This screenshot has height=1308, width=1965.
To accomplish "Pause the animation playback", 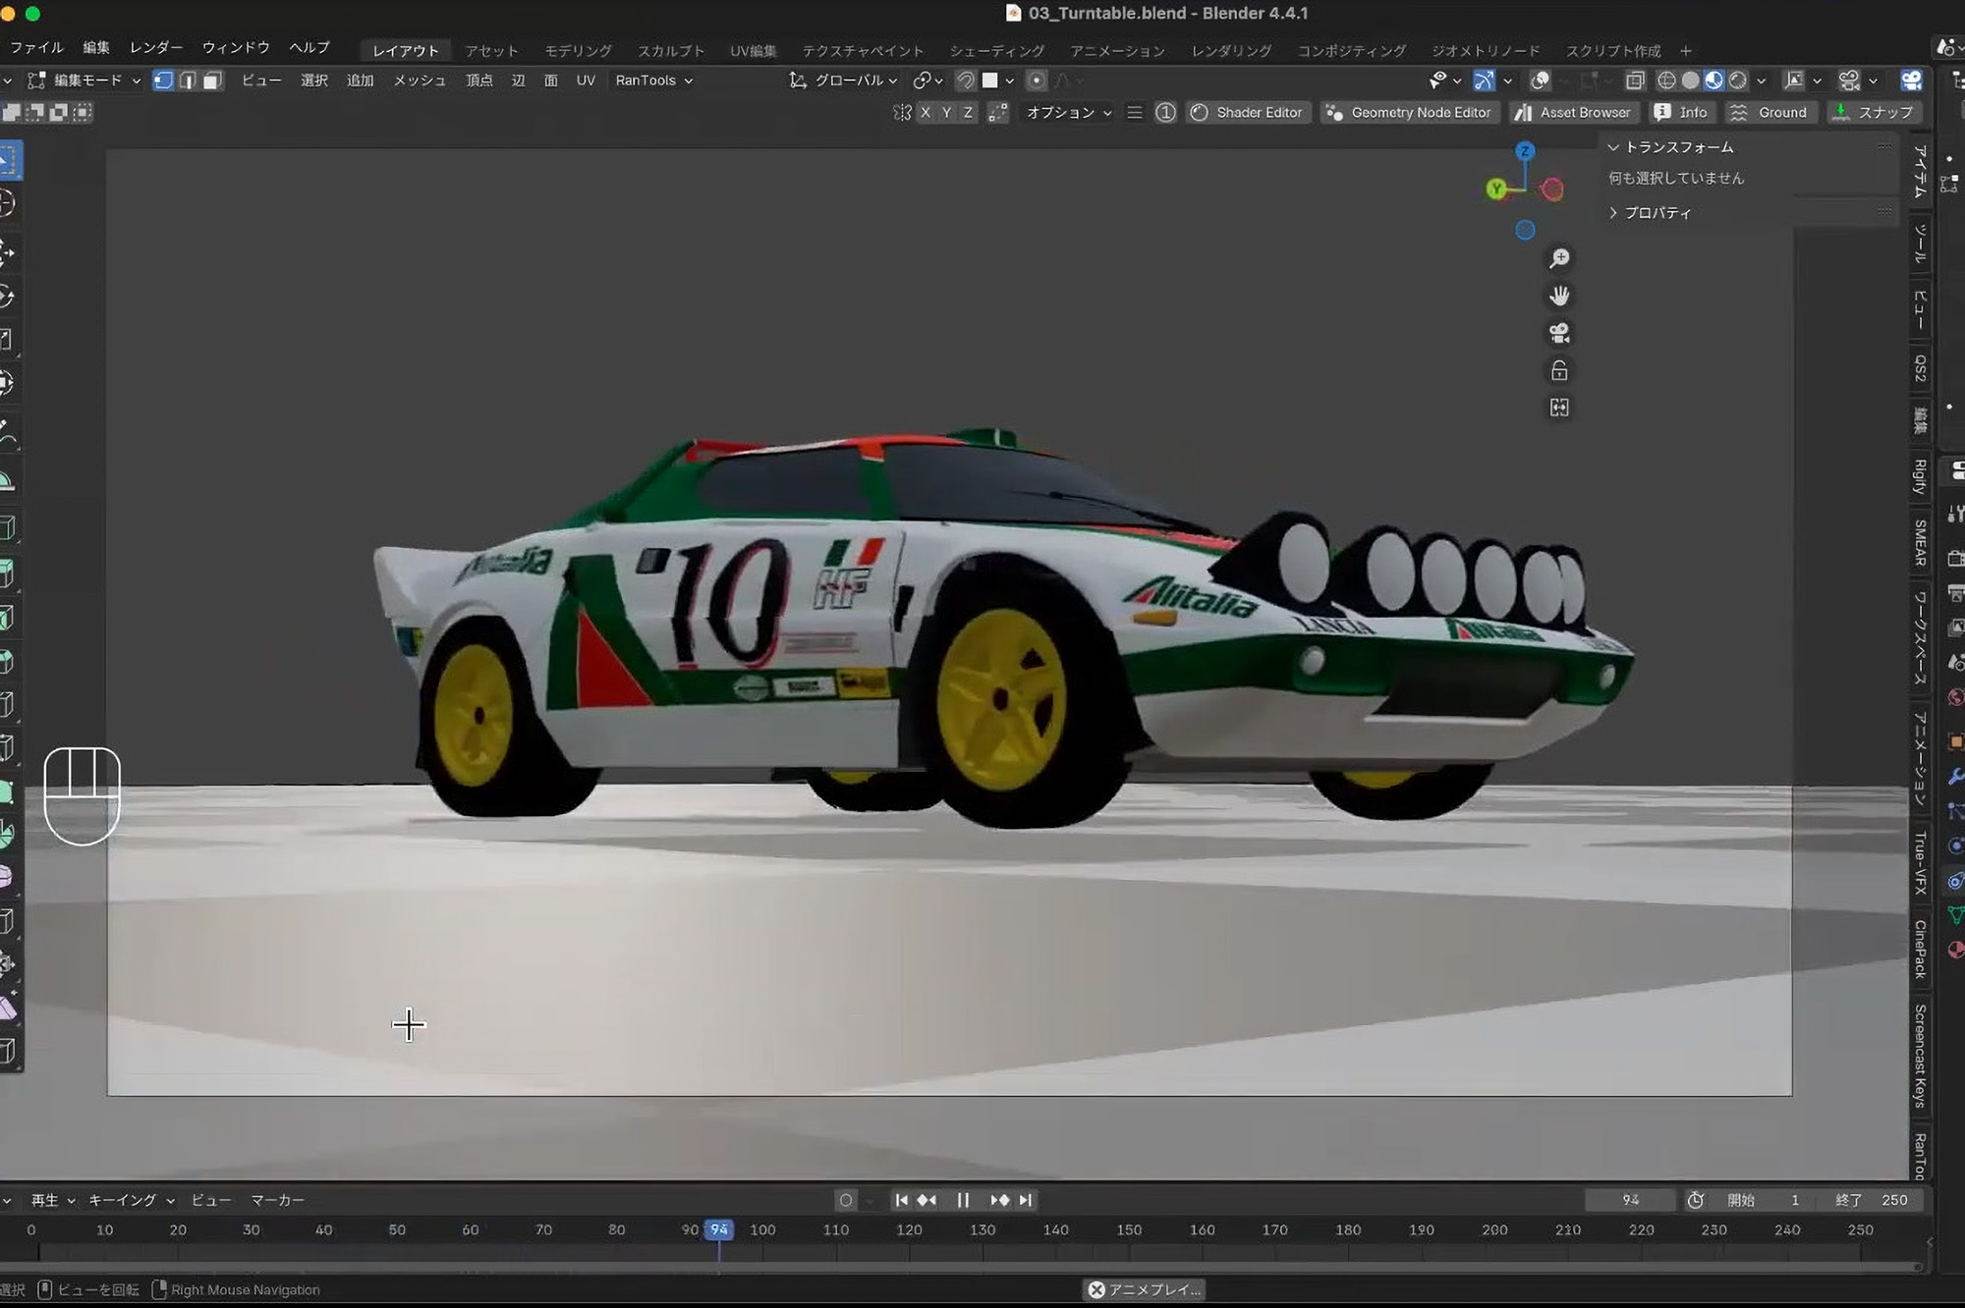I will coord(963,1200).
